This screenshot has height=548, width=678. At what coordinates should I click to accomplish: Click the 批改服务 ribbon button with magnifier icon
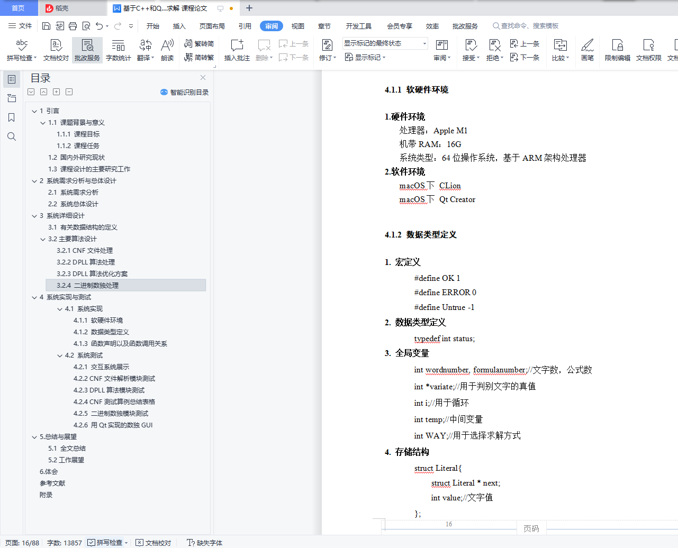pyautogui.click(x=87, y=50)
